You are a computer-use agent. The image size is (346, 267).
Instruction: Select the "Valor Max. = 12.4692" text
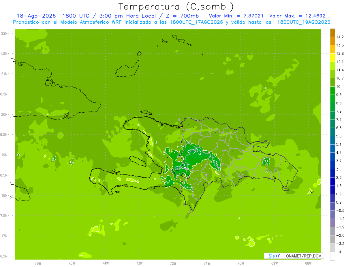tap(298, 16)
